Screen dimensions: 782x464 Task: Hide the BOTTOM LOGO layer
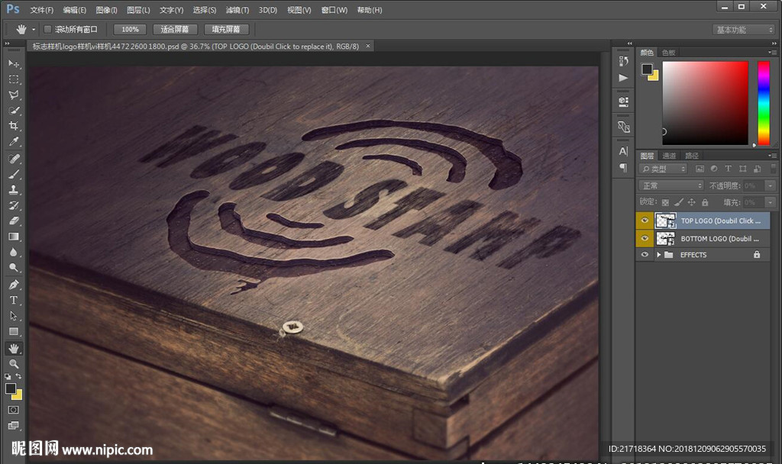click(645, 238)
